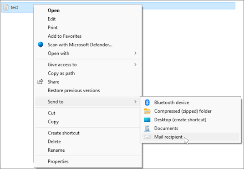
Task: Send file to Bluetooth device
Action: 191,103
